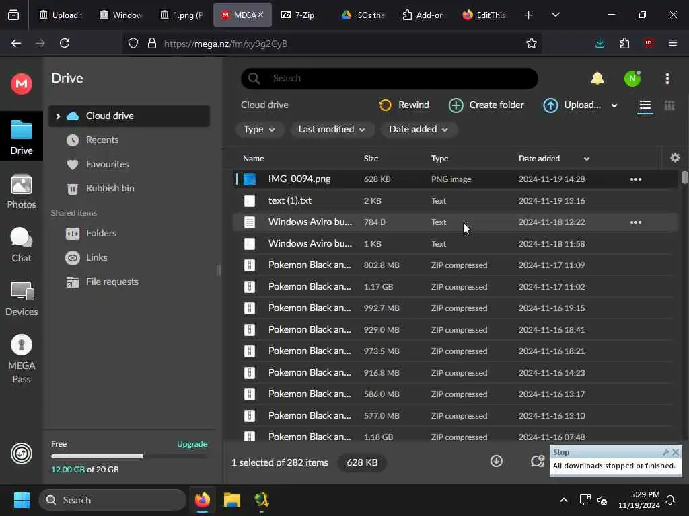689x516 pixels.
Task: Click the share link icon in status bar
Action: click(x=537, y=461)
